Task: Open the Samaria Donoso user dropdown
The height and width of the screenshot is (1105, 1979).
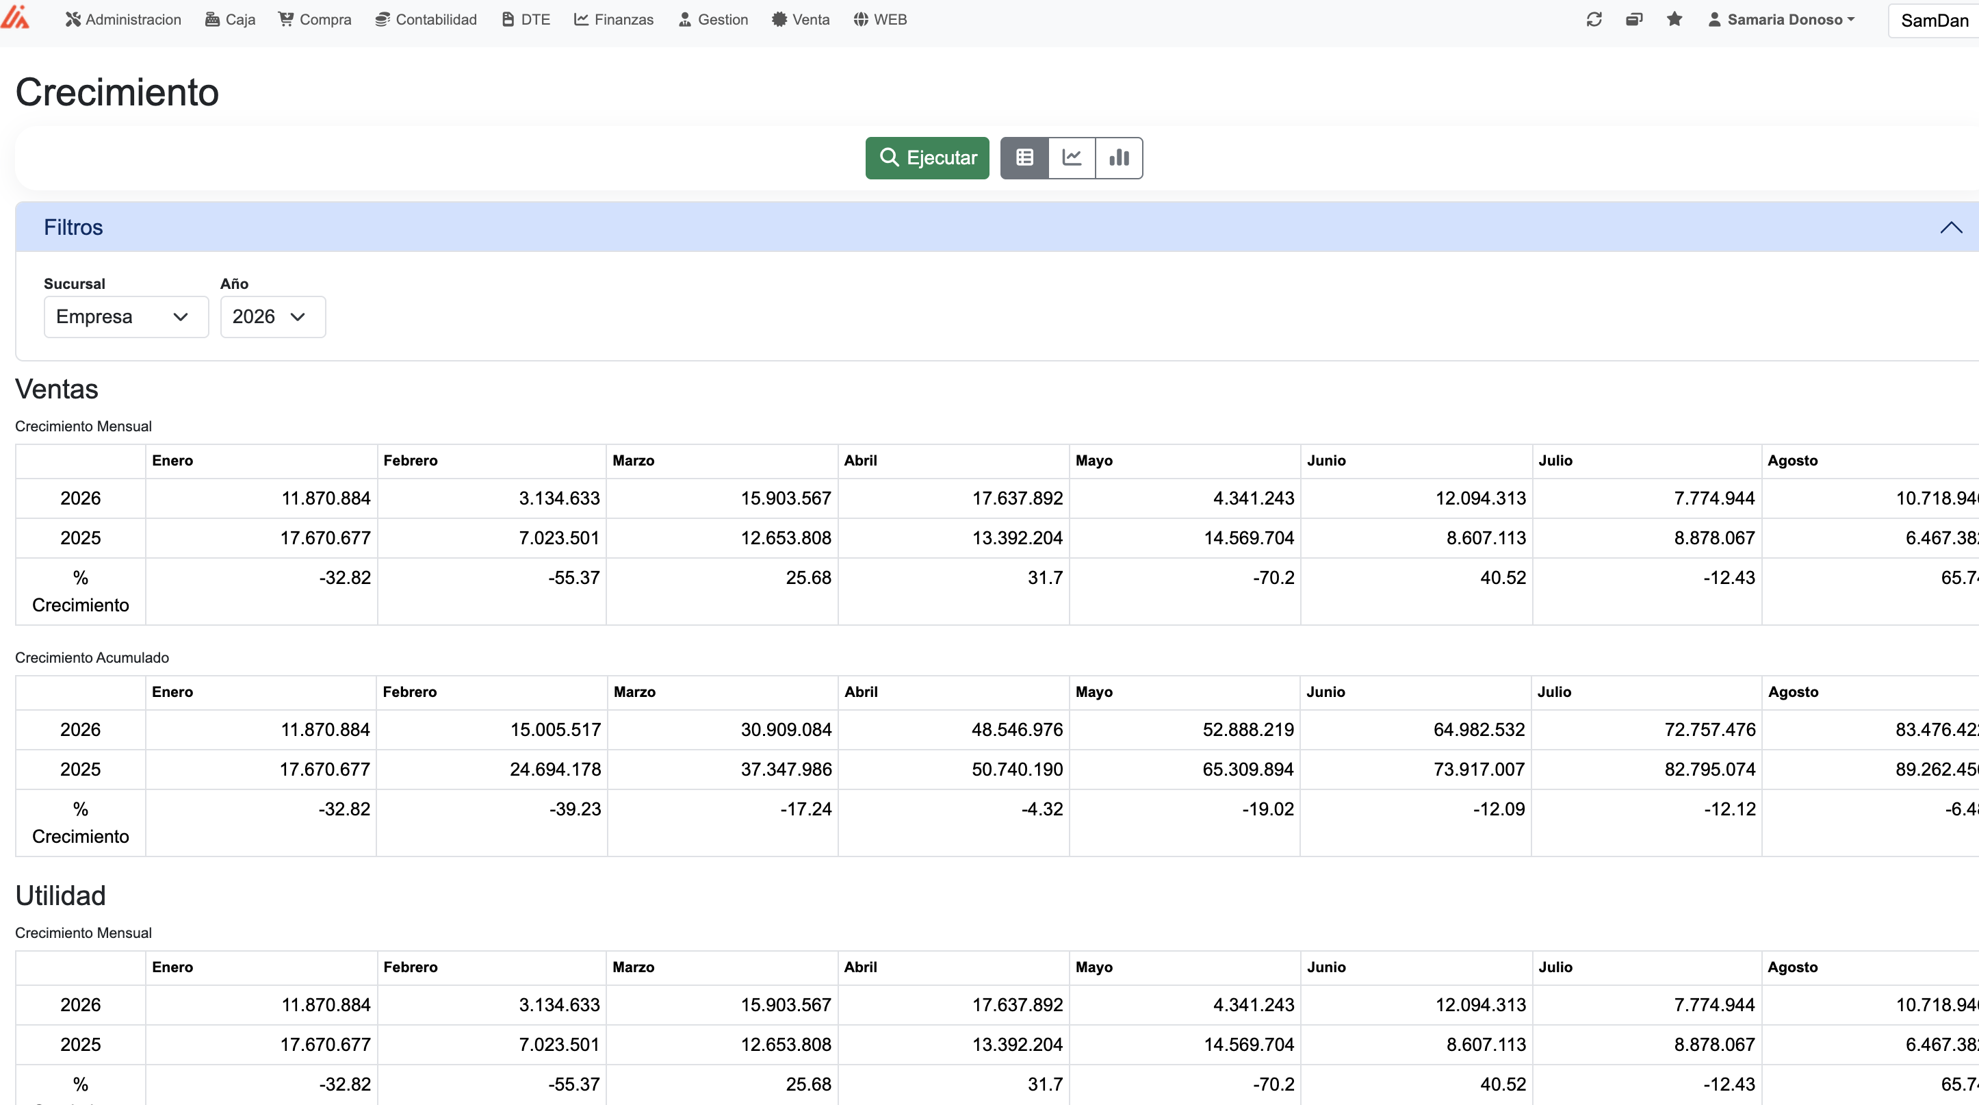Action: 1781,19
